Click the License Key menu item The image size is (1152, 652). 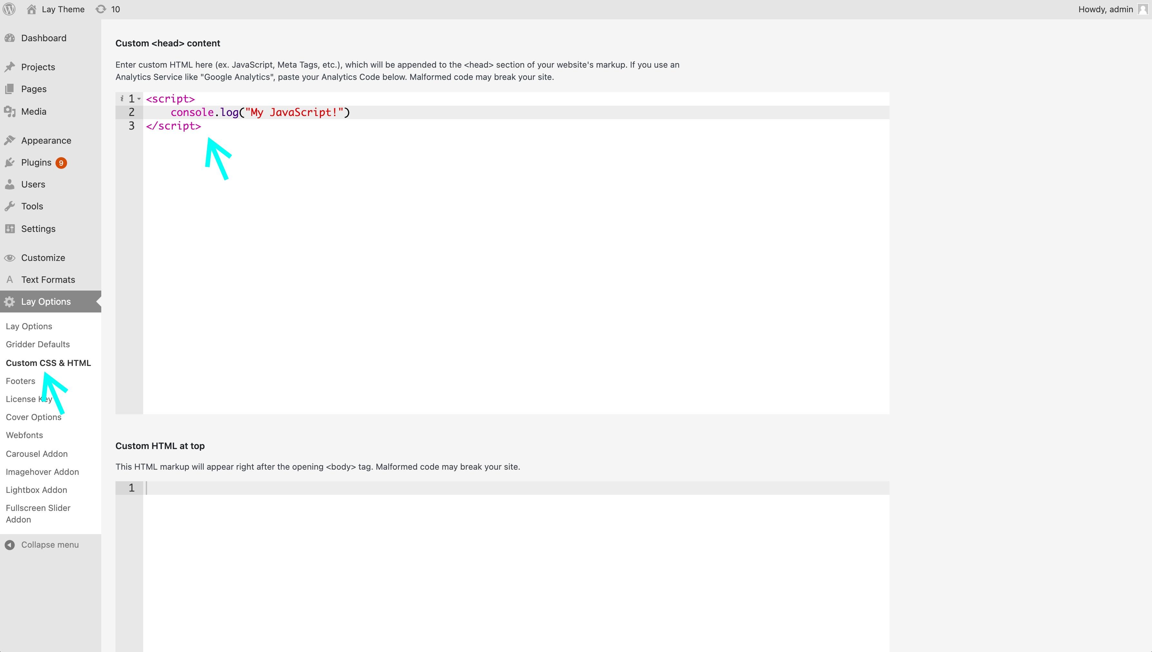coord(28,398)
